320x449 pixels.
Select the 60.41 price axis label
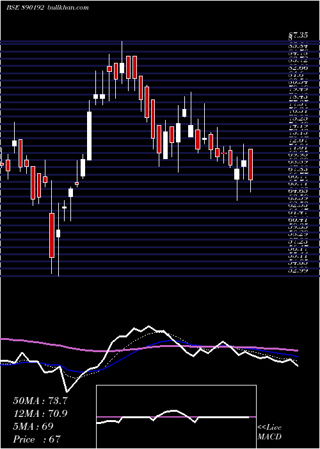pos(298,220)
